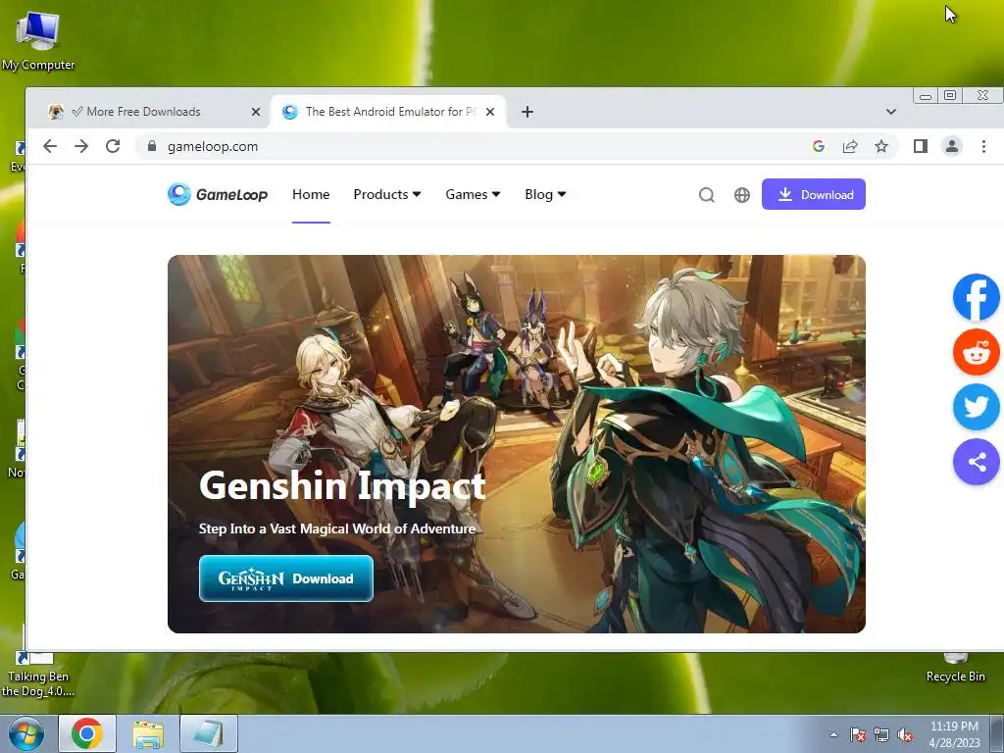Click the Chrome taskbar icon

point(87,733)
